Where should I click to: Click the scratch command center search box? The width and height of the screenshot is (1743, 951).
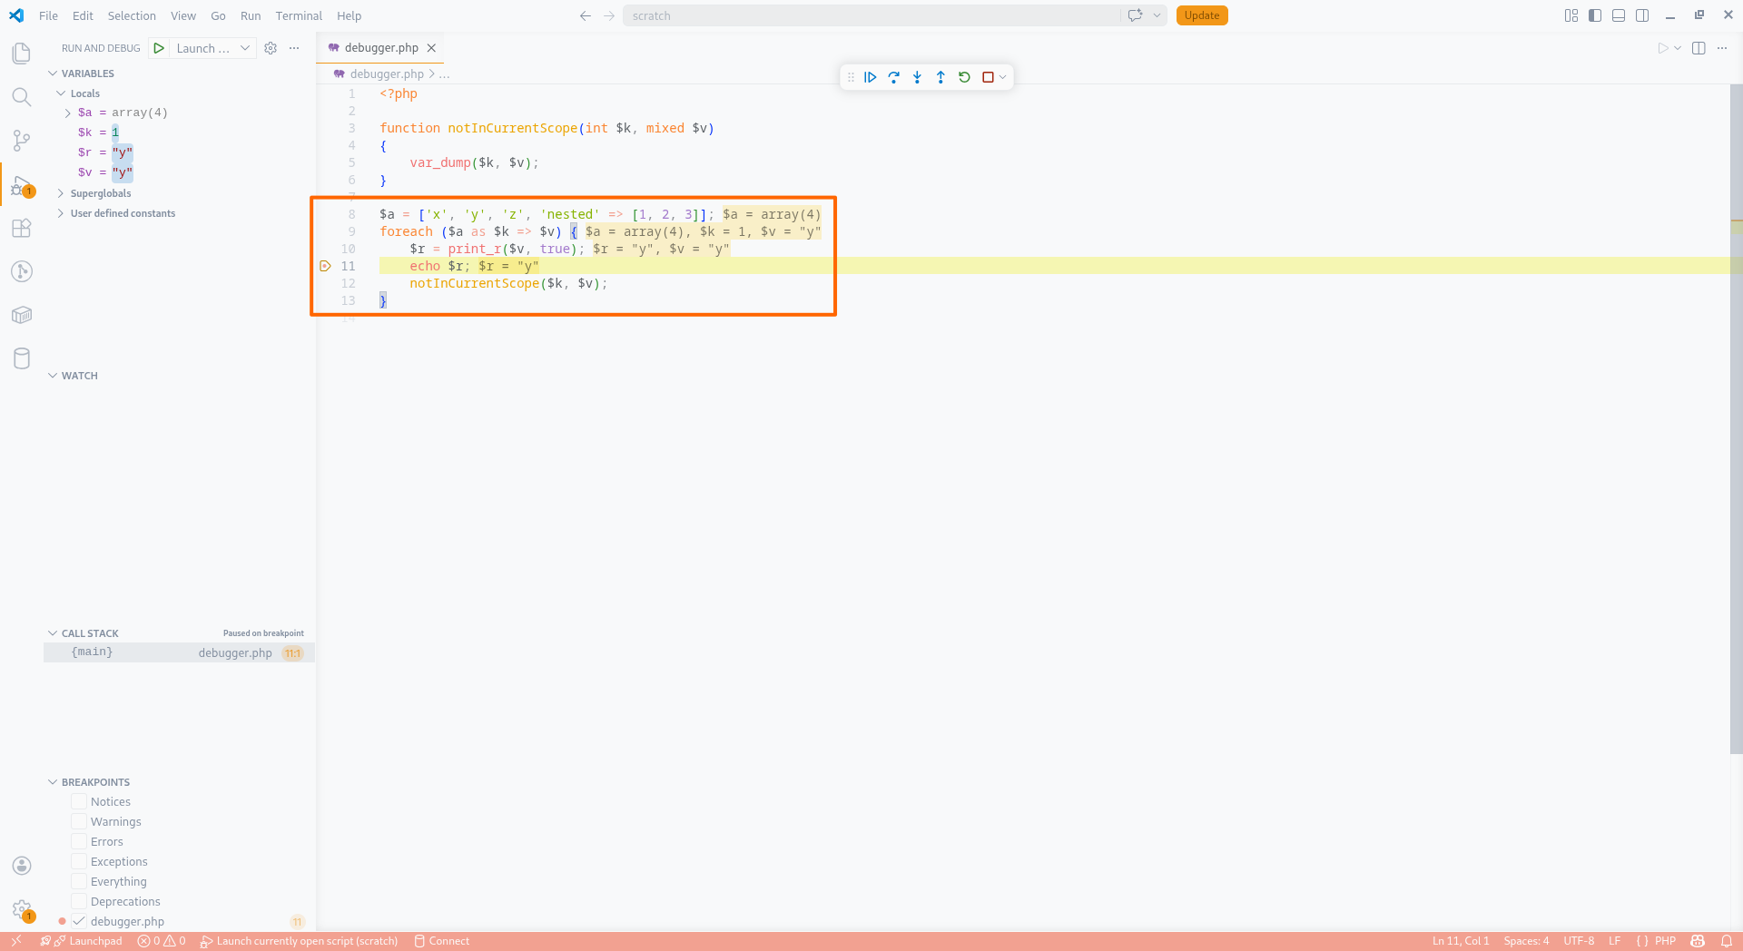(x=871, y=15)
